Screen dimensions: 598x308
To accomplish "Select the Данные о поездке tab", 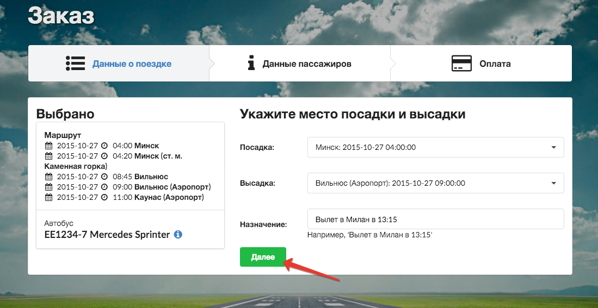I will 132,64.
